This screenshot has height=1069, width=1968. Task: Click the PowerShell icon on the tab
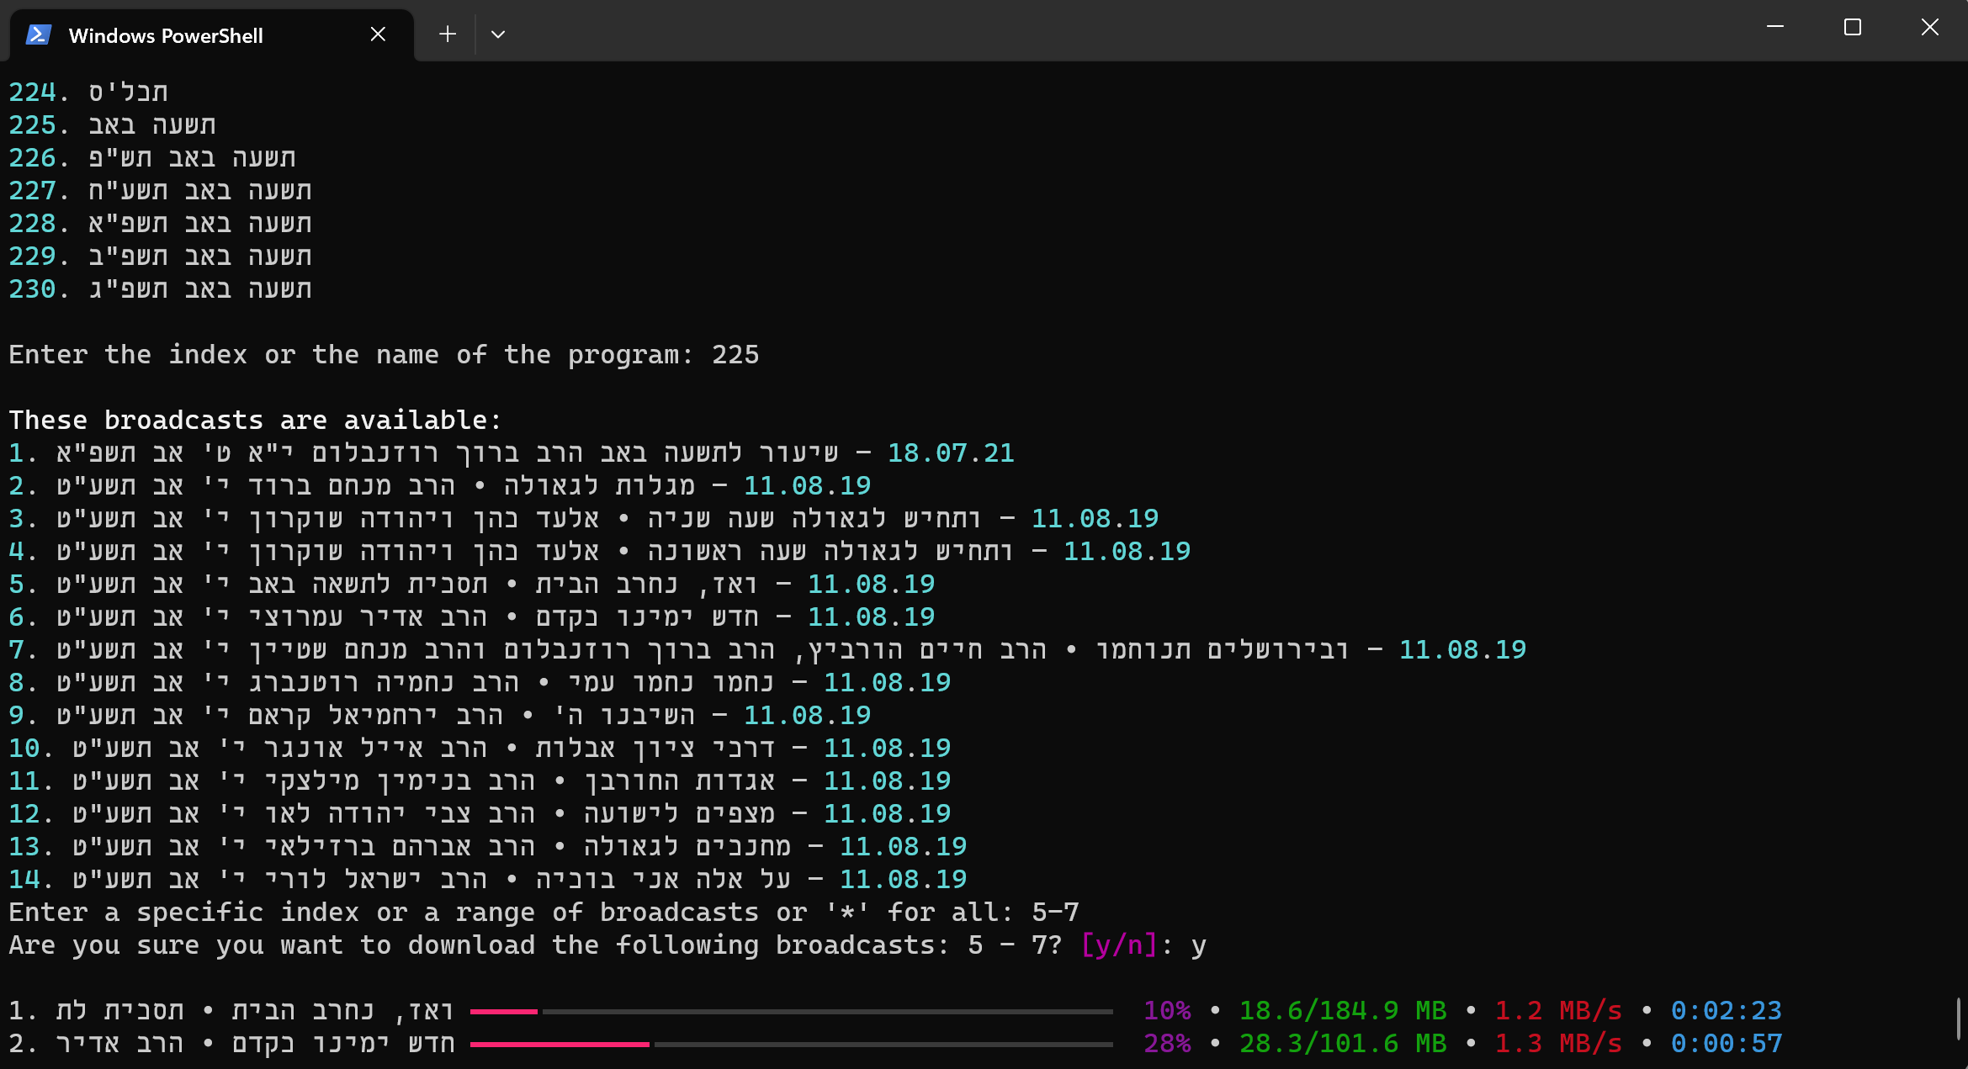tap(37, 34)
